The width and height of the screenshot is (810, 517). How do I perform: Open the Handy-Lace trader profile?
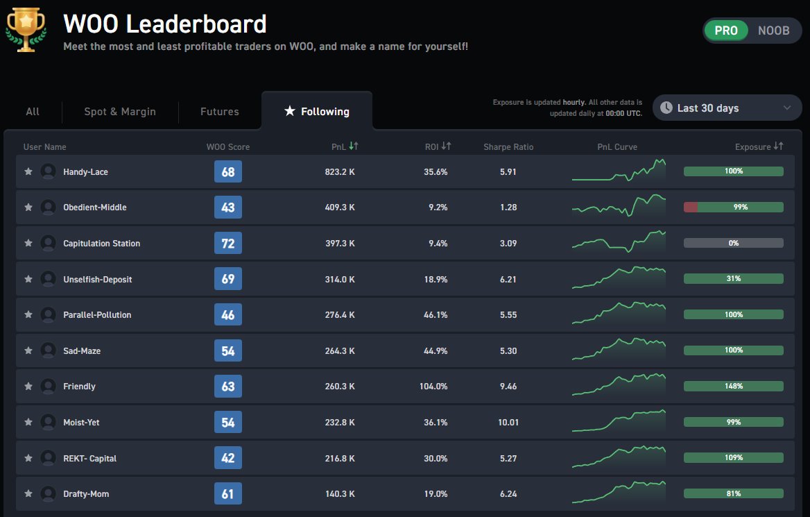coord(86,171)
